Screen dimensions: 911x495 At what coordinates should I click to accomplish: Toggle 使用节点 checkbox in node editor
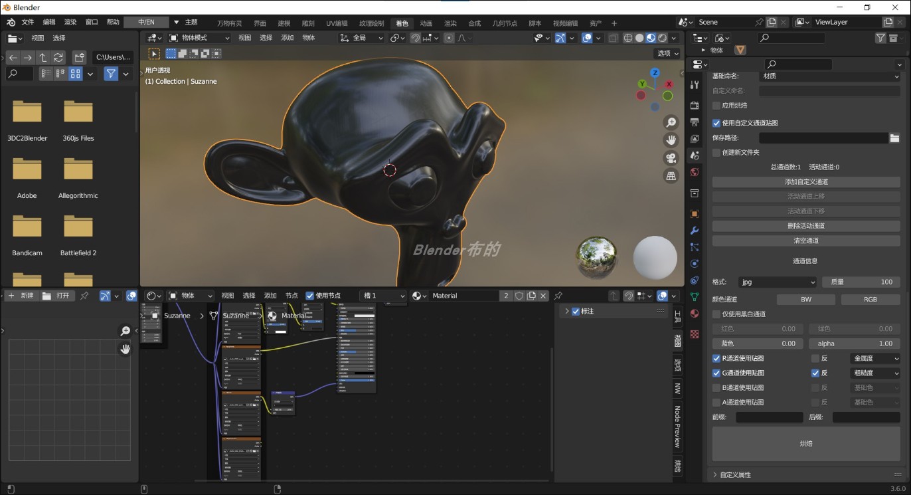coord(310,296)
